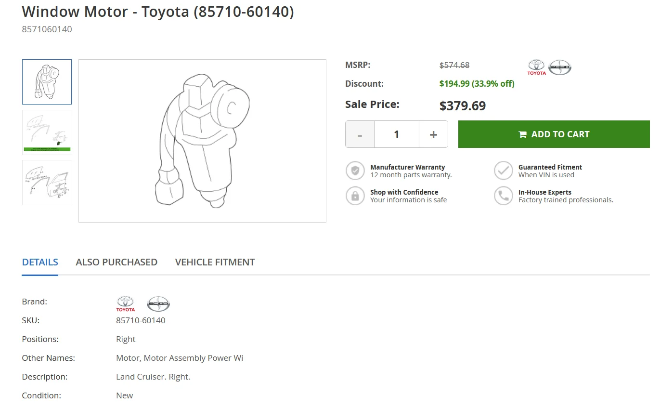
Task: Increase quantity with the plus button
Action: 433,134
